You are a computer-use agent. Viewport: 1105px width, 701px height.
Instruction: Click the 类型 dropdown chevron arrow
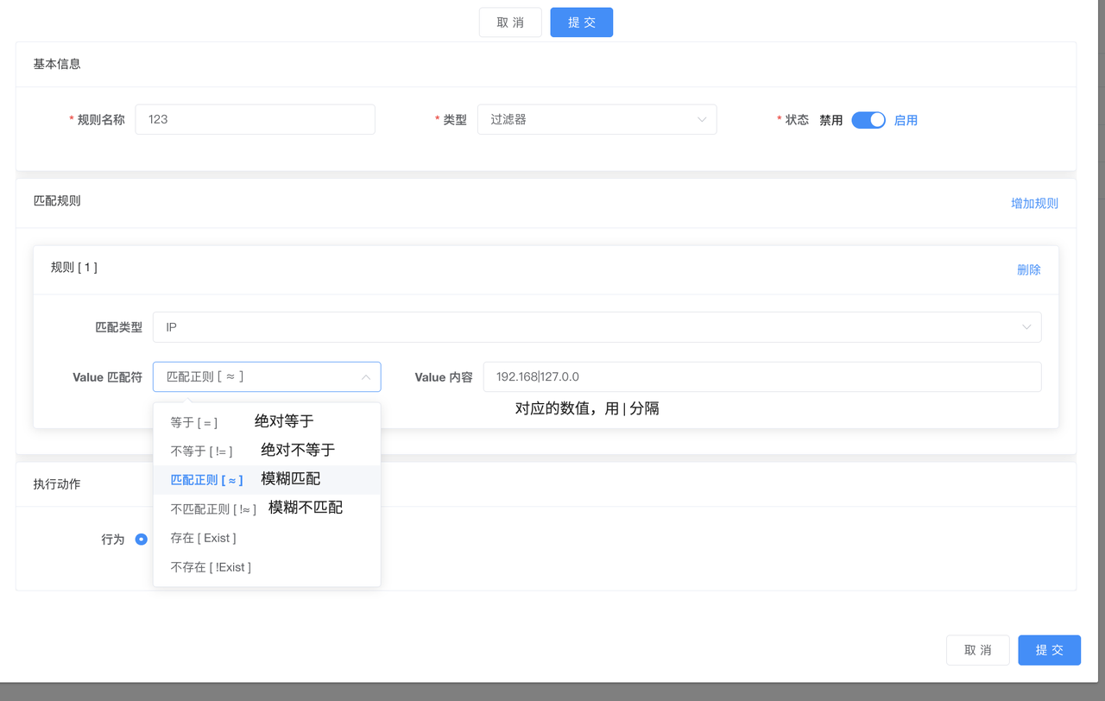point(701,120)
